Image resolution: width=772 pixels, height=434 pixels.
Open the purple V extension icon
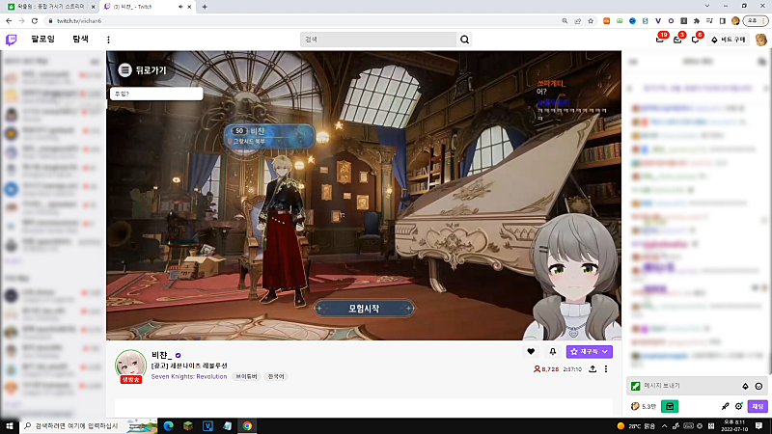[658, 21]
